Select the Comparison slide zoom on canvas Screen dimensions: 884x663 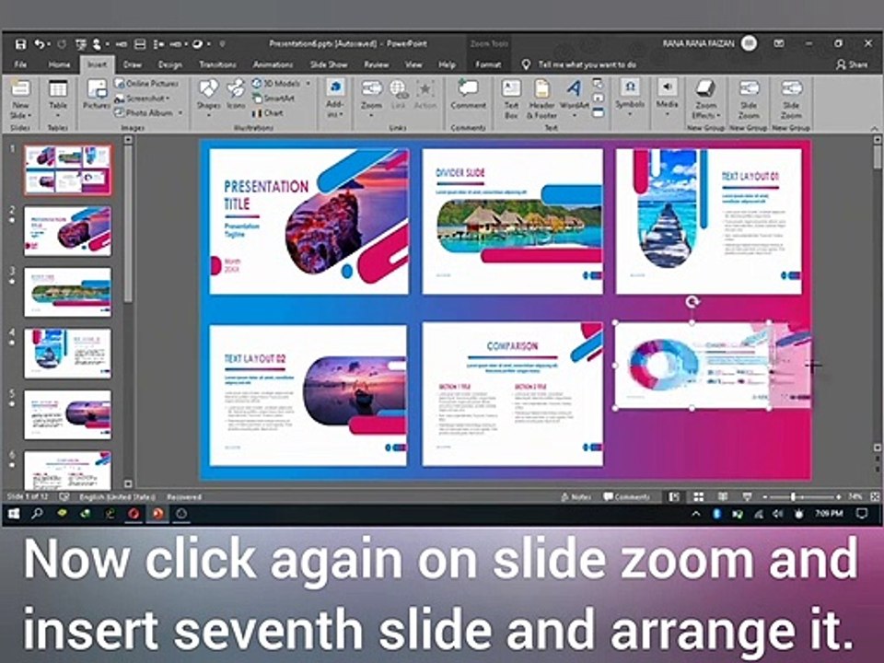[512, 394]
